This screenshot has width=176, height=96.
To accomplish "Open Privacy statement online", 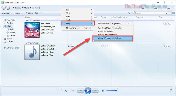I will (113, 34).
